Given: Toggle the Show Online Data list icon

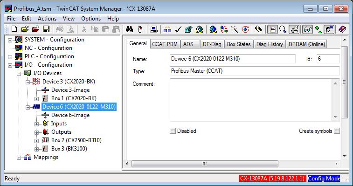Looking at the screenshot, I should tap(272, 29).
